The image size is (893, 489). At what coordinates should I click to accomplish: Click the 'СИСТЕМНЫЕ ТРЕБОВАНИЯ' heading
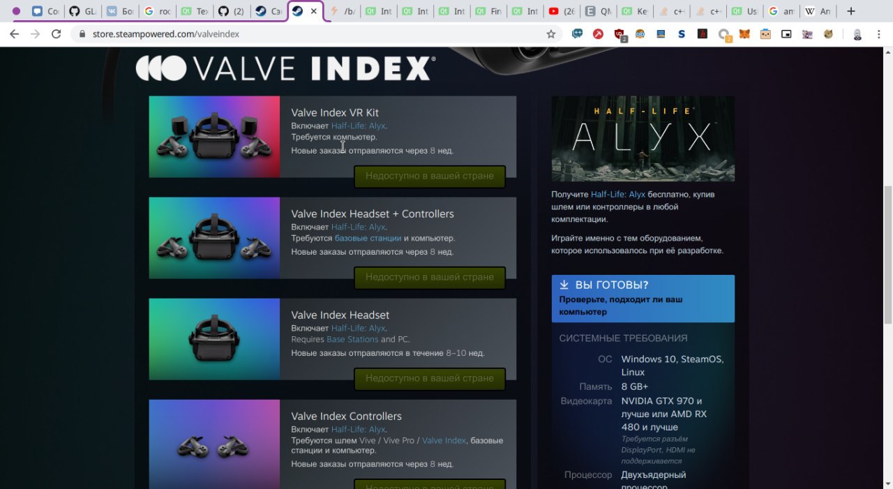tap(623, 338)
